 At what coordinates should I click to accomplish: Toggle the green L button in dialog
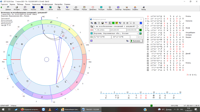pos(113,23)
